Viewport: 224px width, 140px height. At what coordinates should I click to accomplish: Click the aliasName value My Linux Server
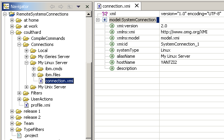point(175,56)
